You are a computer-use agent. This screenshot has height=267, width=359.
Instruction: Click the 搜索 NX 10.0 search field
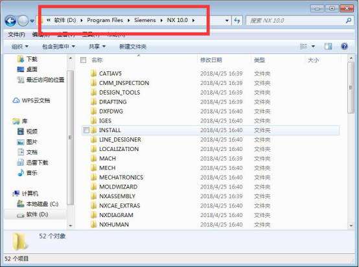coord(295,21)
